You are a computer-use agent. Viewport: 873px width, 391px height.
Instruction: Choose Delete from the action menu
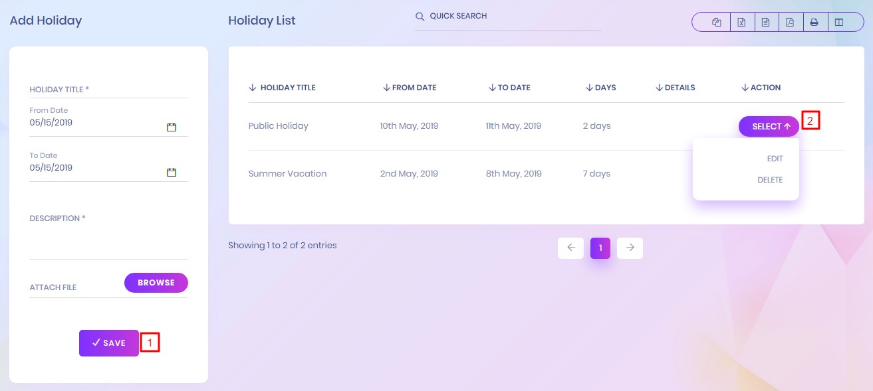pos(770,180)
